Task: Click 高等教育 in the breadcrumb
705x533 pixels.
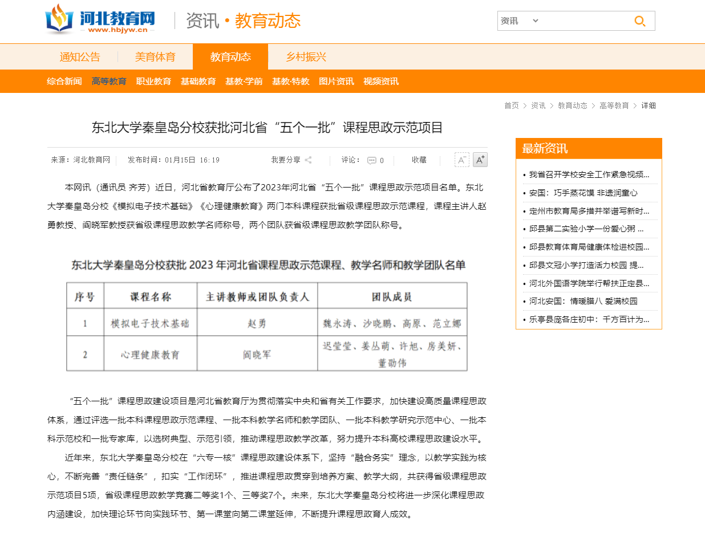Action: click(x=614, y=105)
